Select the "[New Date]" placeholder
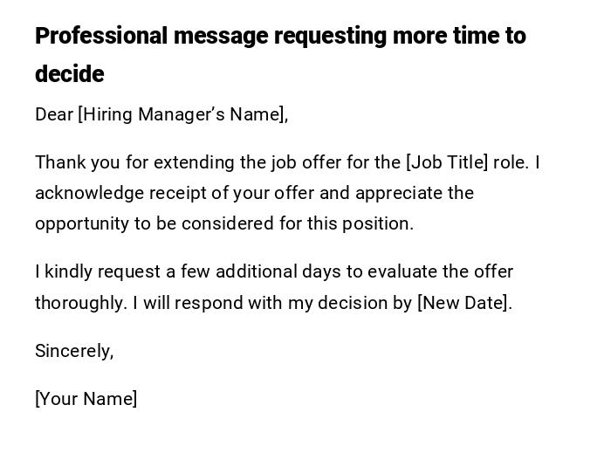 [x=463, y=303]
